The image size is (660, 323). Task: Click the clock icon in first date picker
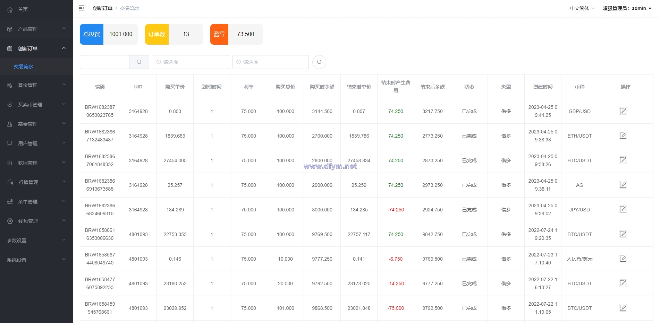pyautogui.click(x=159, y=62)
